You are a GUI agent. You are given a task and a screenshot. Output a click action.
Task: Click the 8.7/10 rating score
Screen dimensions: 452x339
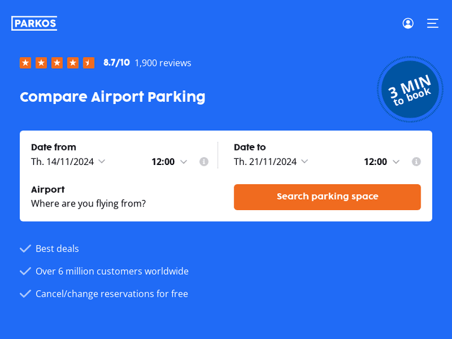(x=116, y=63)
